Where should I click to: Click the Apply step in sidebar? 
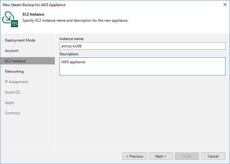pyautogui.click(x=10, y=103)
